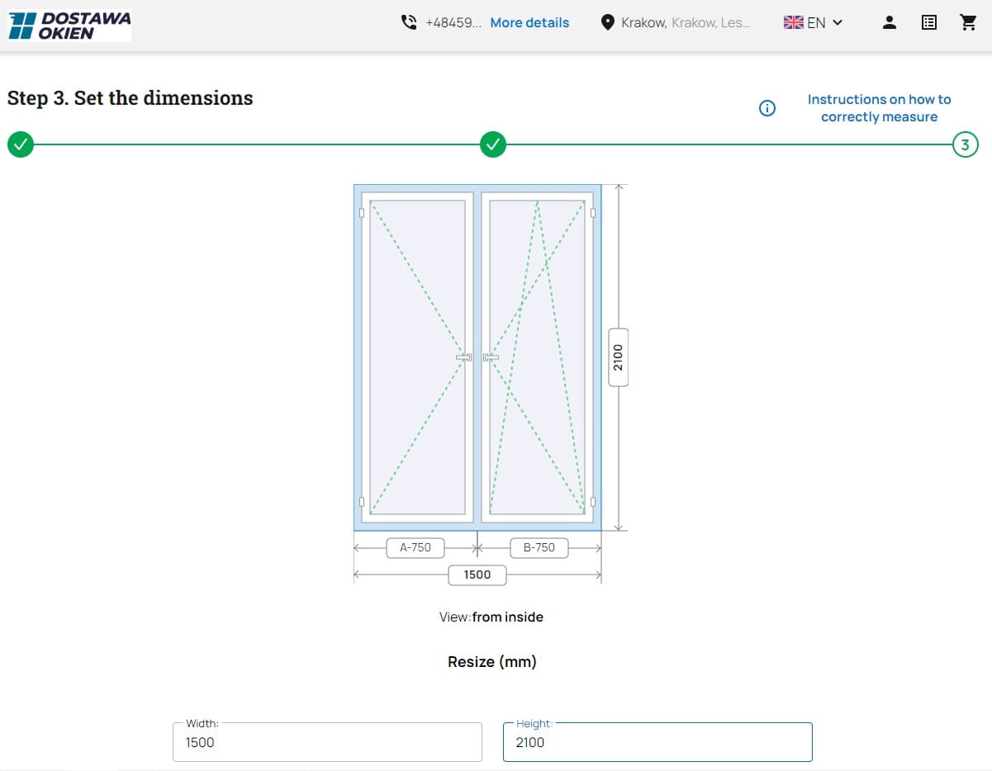Open the orders list icon
Viewport: 992px width, 771px height.
929,22
